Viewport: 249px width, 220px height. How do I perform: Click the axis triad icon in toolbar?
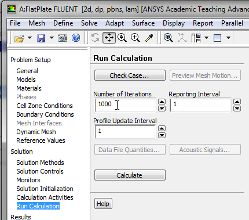182,38
